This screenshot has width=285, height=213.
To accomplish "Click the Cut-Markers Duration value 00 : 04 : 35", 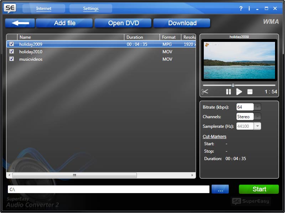I will pyautogui.click(x=236, y=159).
